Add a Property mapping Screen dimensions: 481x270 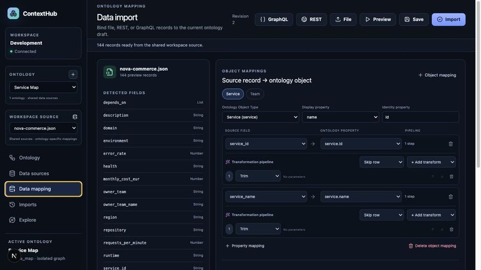pyautogui.click(x=245, y=246)
